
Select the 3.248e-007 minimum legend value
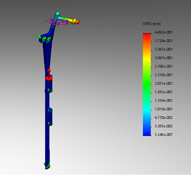tap(164, 135)
